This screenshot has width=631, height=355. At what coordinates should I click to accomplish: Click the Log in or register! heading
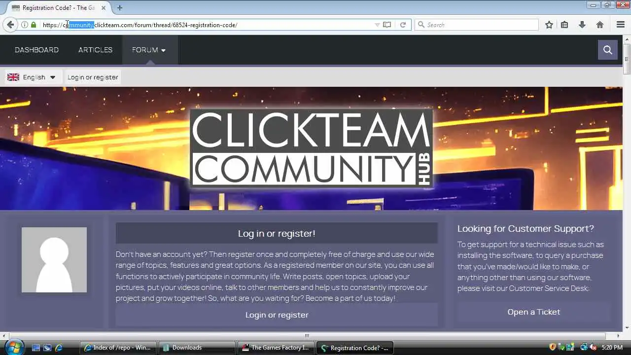click(x=277, y=233)
